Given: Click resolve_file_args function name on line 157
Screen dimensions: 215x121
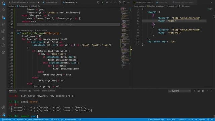Looking at the screenshot, I should click(33, 33).
